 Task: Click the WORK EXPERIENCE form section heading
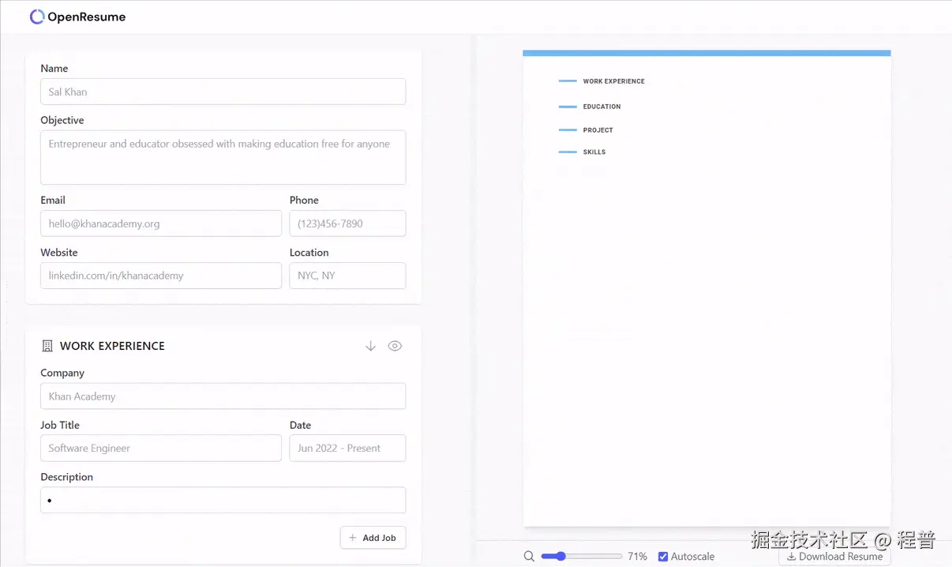point(112,346)
